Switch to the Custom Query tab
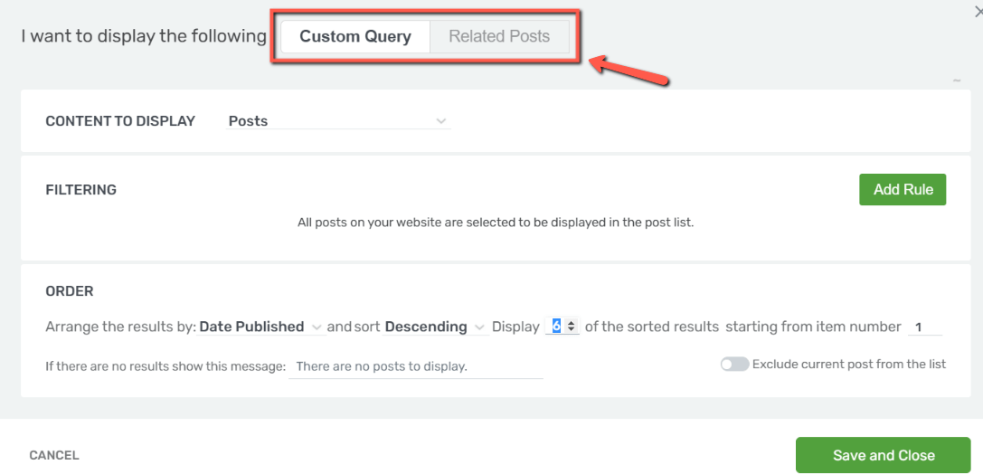The image size is (983, 474). tap(355, 36)
